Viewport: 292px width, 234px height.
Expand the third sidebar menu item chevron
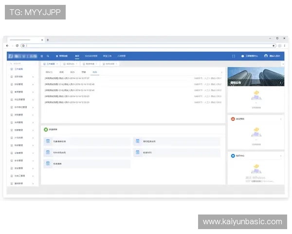tap(33, 84)
